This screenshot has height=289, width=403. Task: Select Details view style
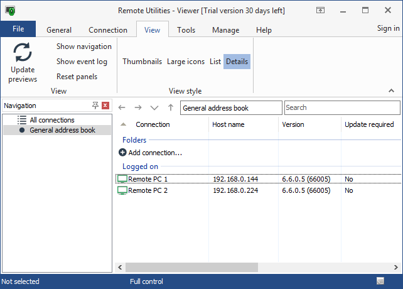pos(237,62)
